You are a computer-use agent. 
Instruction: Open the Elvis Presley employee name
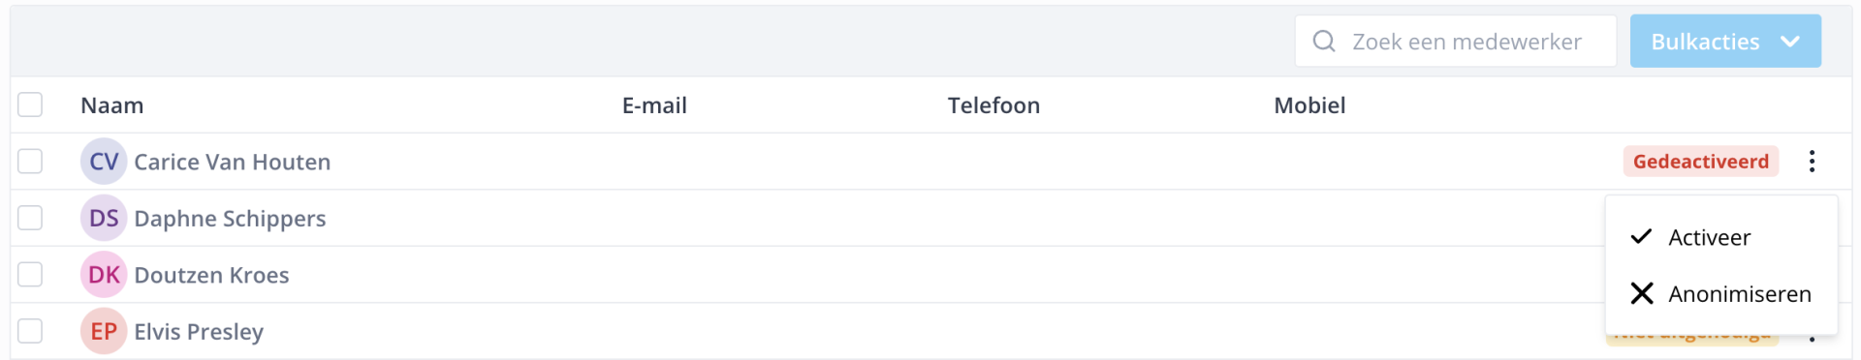click(199, 332)
